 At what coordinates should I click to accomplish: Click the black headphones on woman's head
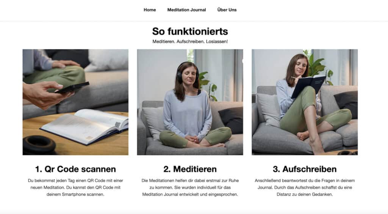pyautogui.click(x=187, y=72)
